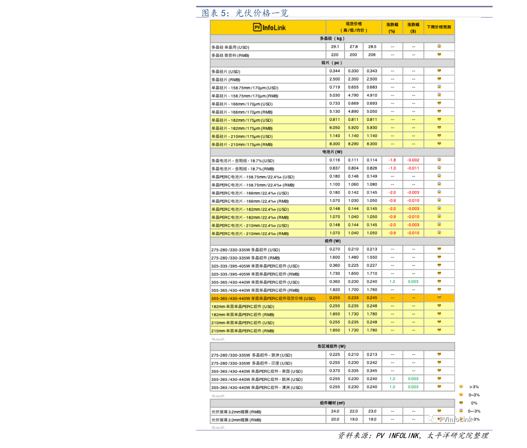This screenshot has width=527, height=448.
Task: Click forecast emoji in 210mm 单面单晶PERC组件 (RMB) row
Action: [439, 330]
